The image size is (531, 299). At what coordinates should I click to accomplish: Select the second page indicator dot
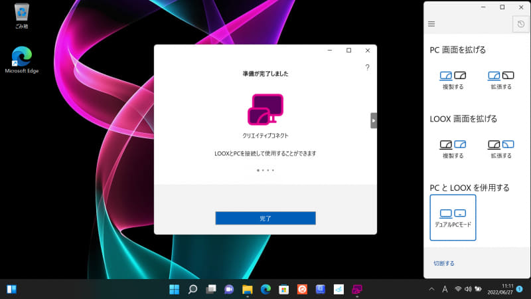click(x=263, y=170)
